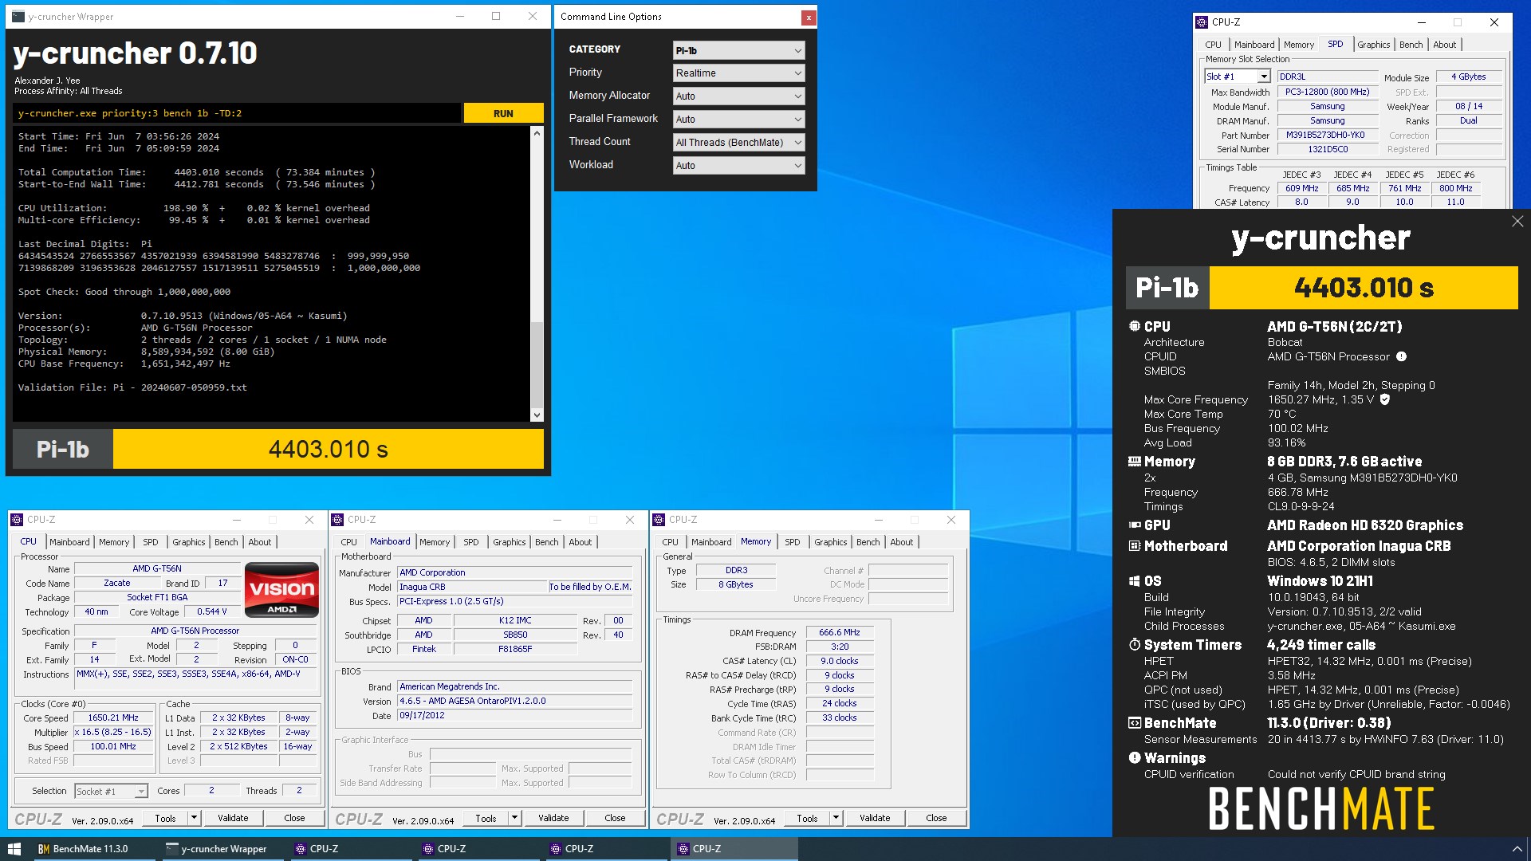Expand Tools arrow in the CPU-Z showing the CPU tab
This screenshot has width=1531, height=861.
[x=194, y=818]
